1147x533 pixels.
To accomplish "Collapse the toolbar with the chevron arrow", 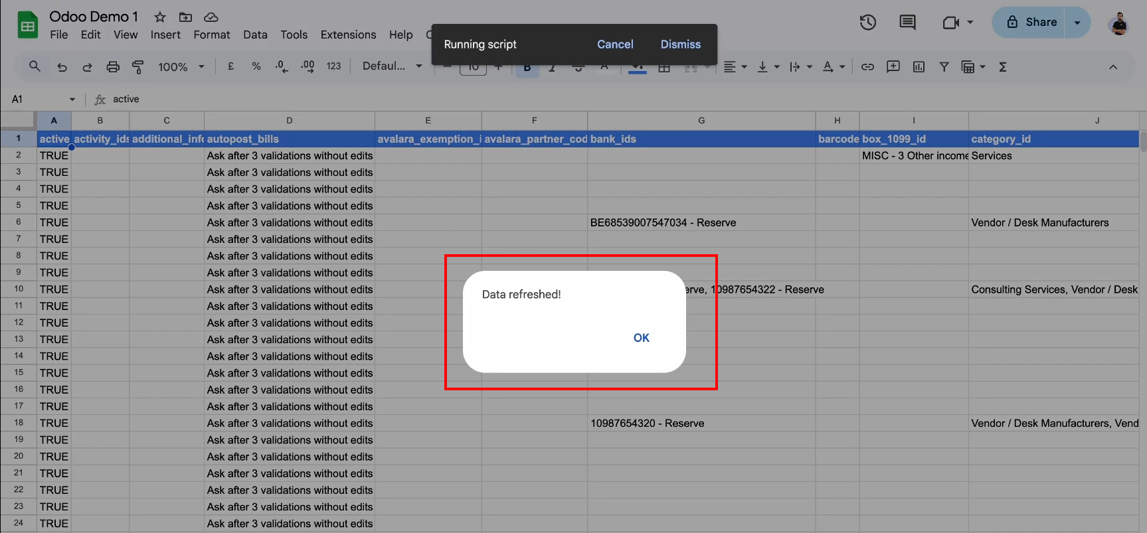I will click(x=1113, y=66).
